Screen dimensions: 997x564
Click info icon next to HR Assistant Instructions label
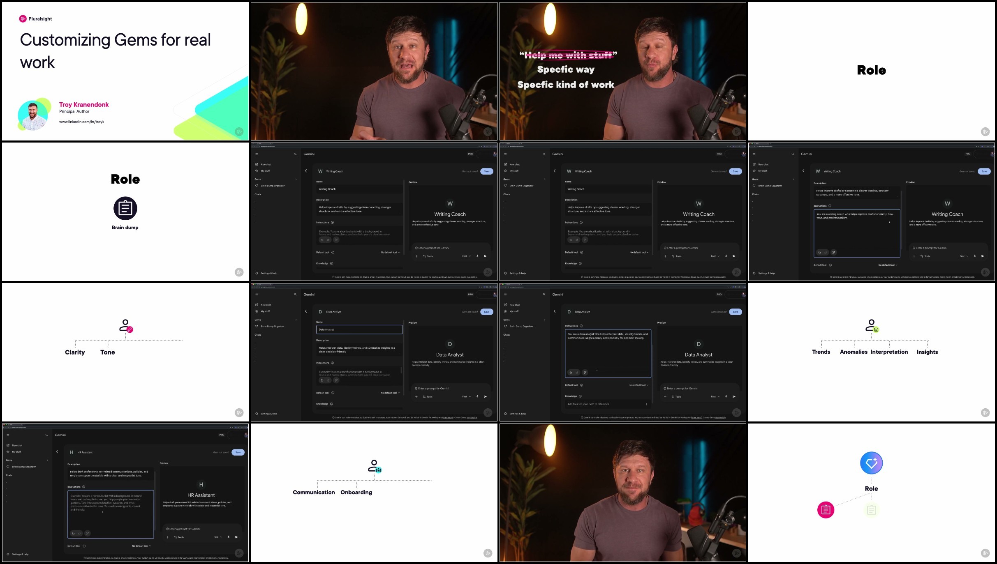(83, 487)
